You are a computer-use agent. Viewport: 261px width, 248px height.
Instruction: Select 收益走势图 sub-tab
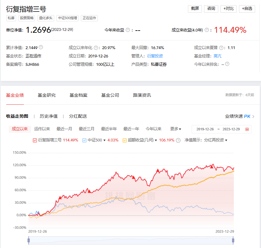coord(17,116)
